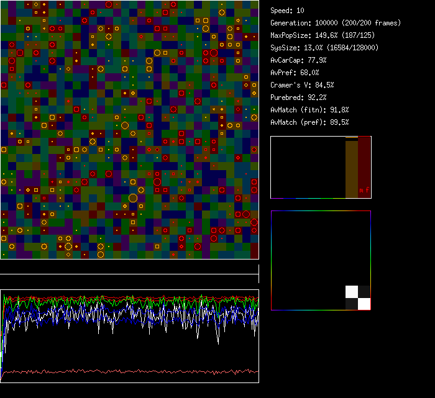Select the SysSize: 13.0% statistic
Screen dimensions: 435x398
tap(324, 48)
